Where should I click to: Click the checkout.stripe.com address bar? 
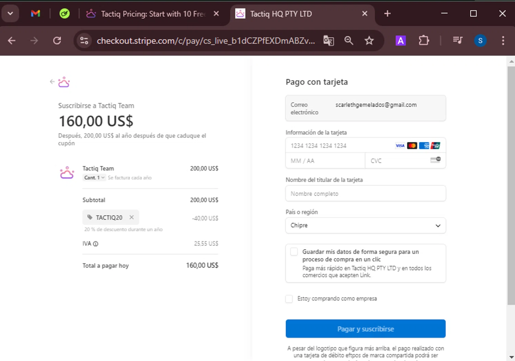click(205, 41)
